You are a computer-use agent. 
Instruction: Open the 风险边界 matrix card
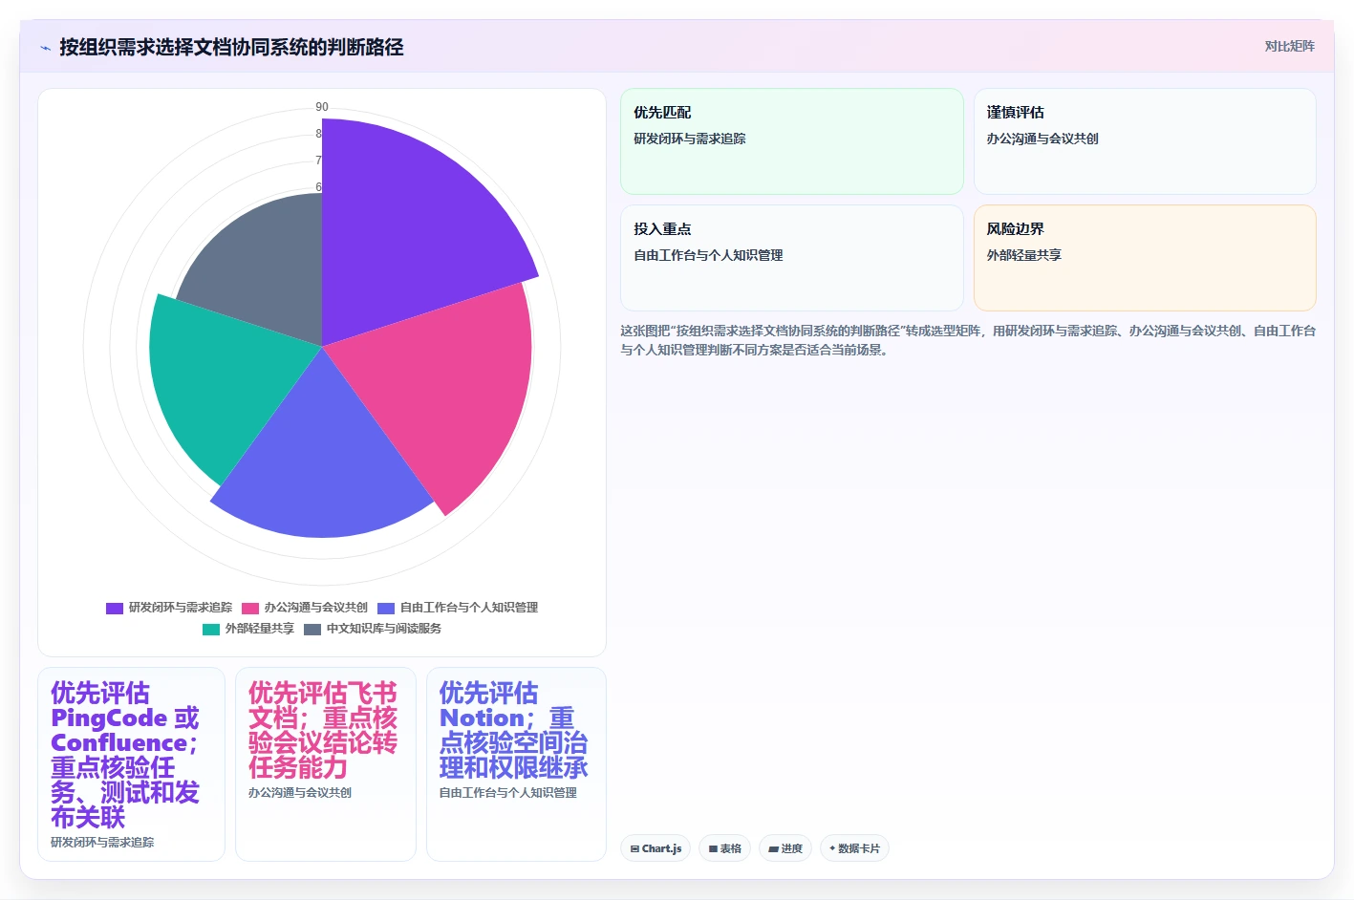pos(1145,258)
